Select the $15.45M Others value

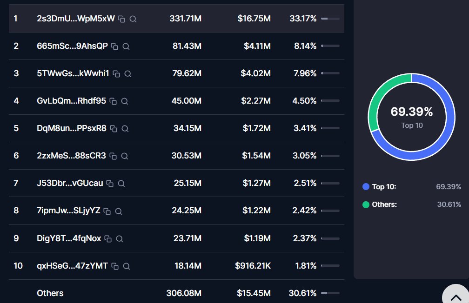pos(254,293)
